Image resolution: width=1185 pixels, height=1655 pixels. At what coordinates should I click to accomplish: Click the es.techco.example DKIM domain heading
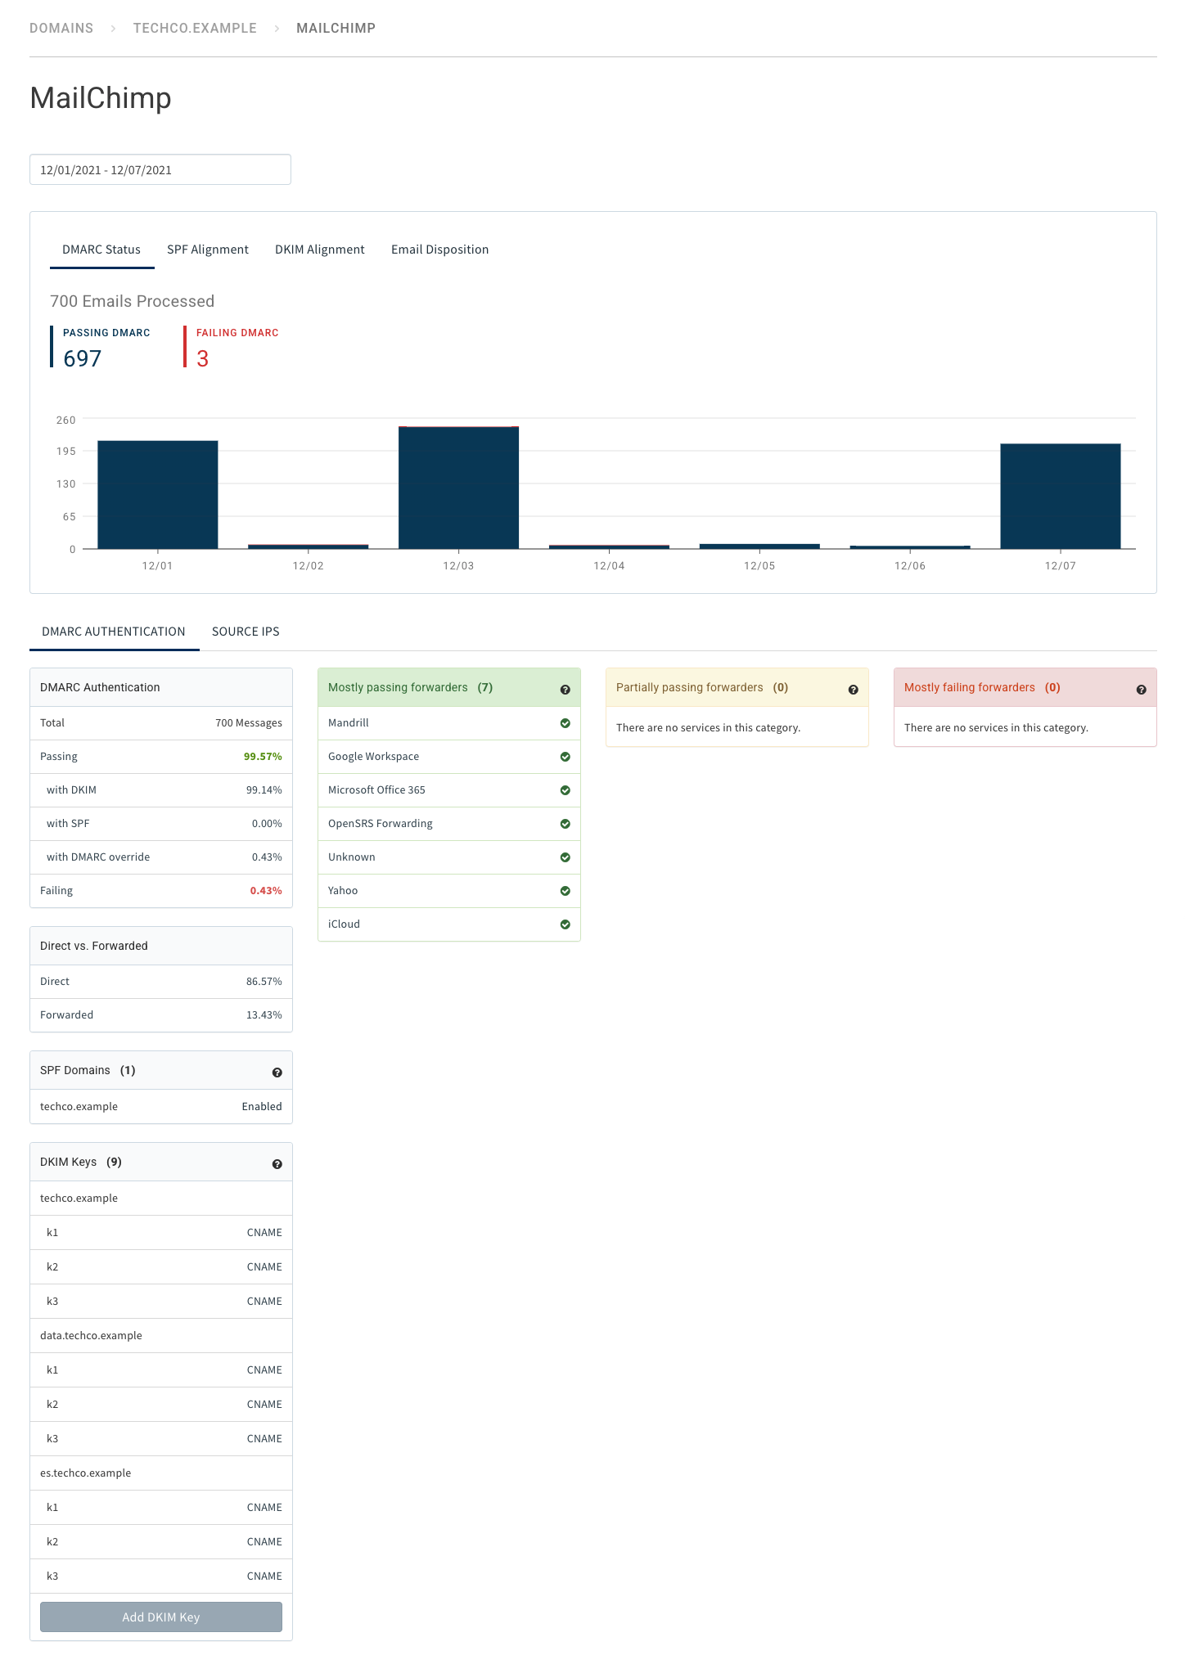tap(85, 1473)
